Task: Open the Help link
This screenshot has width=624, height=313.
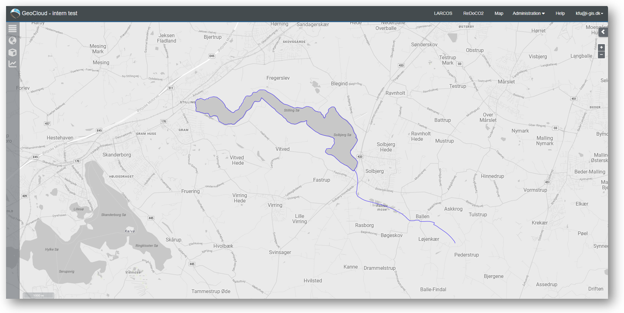Action: (560, 13)
